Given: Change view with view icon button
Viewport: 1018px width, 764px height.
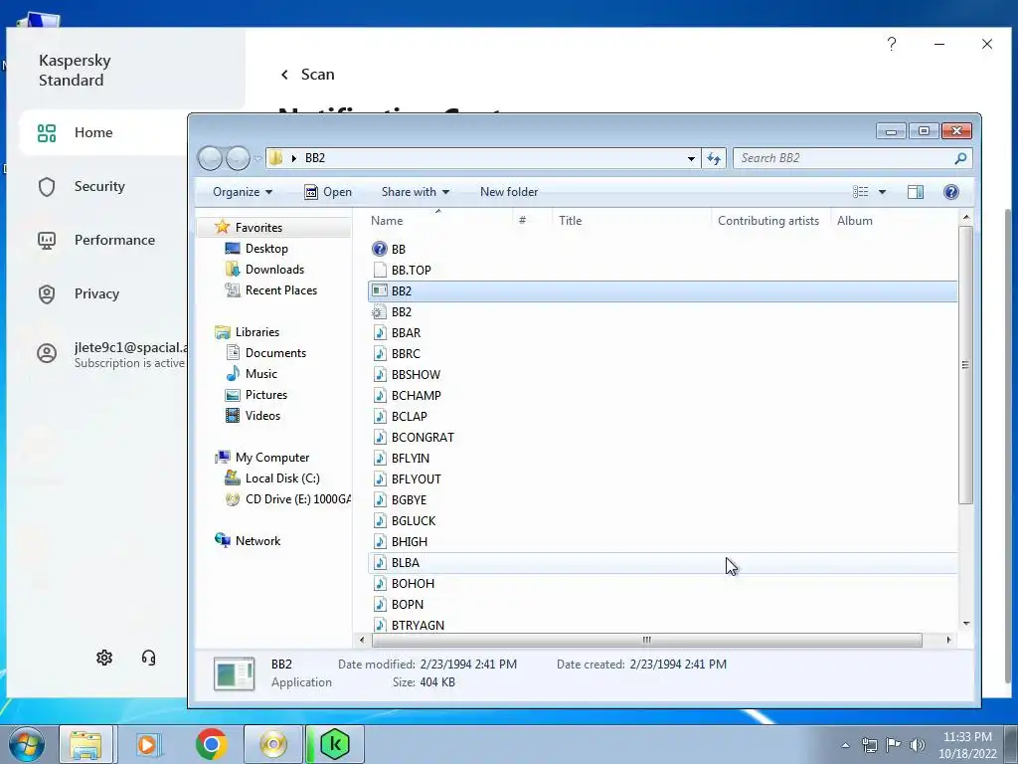Looking at the screenshot, I should [x=860, y=192].
